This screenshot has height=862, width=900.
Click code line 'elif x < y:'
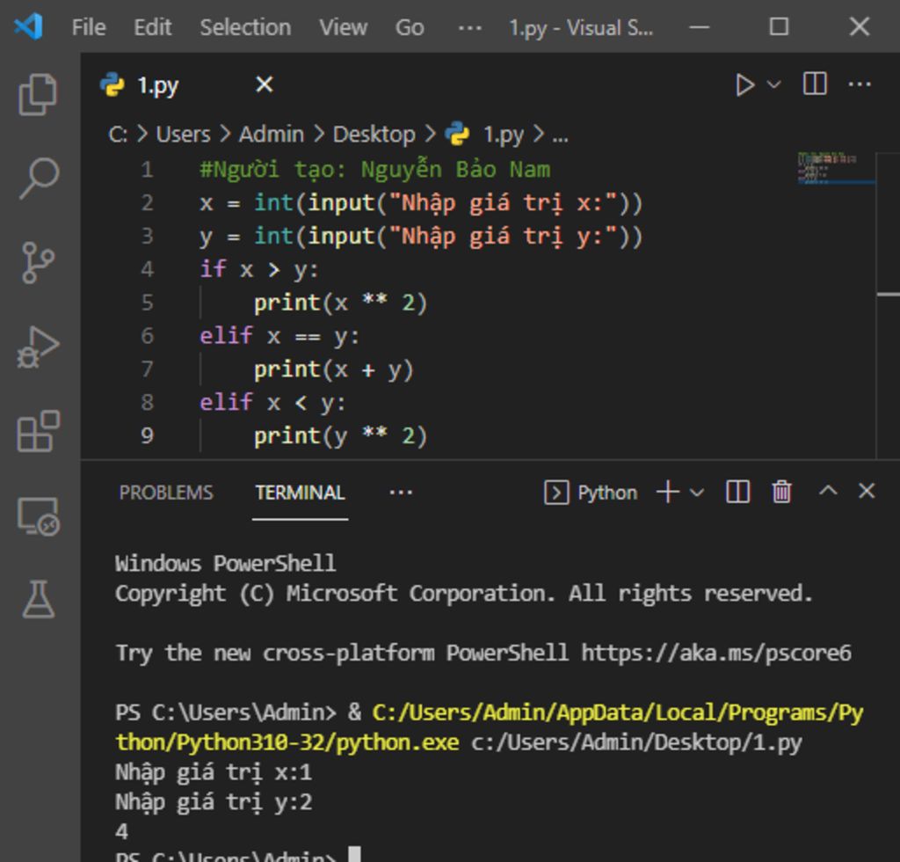pyautogui.click(x=272, y=403)
